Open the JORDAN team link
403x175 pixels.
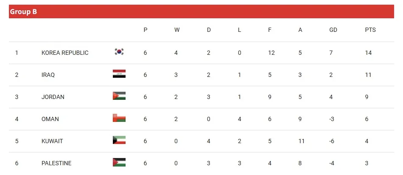point(53,97)
